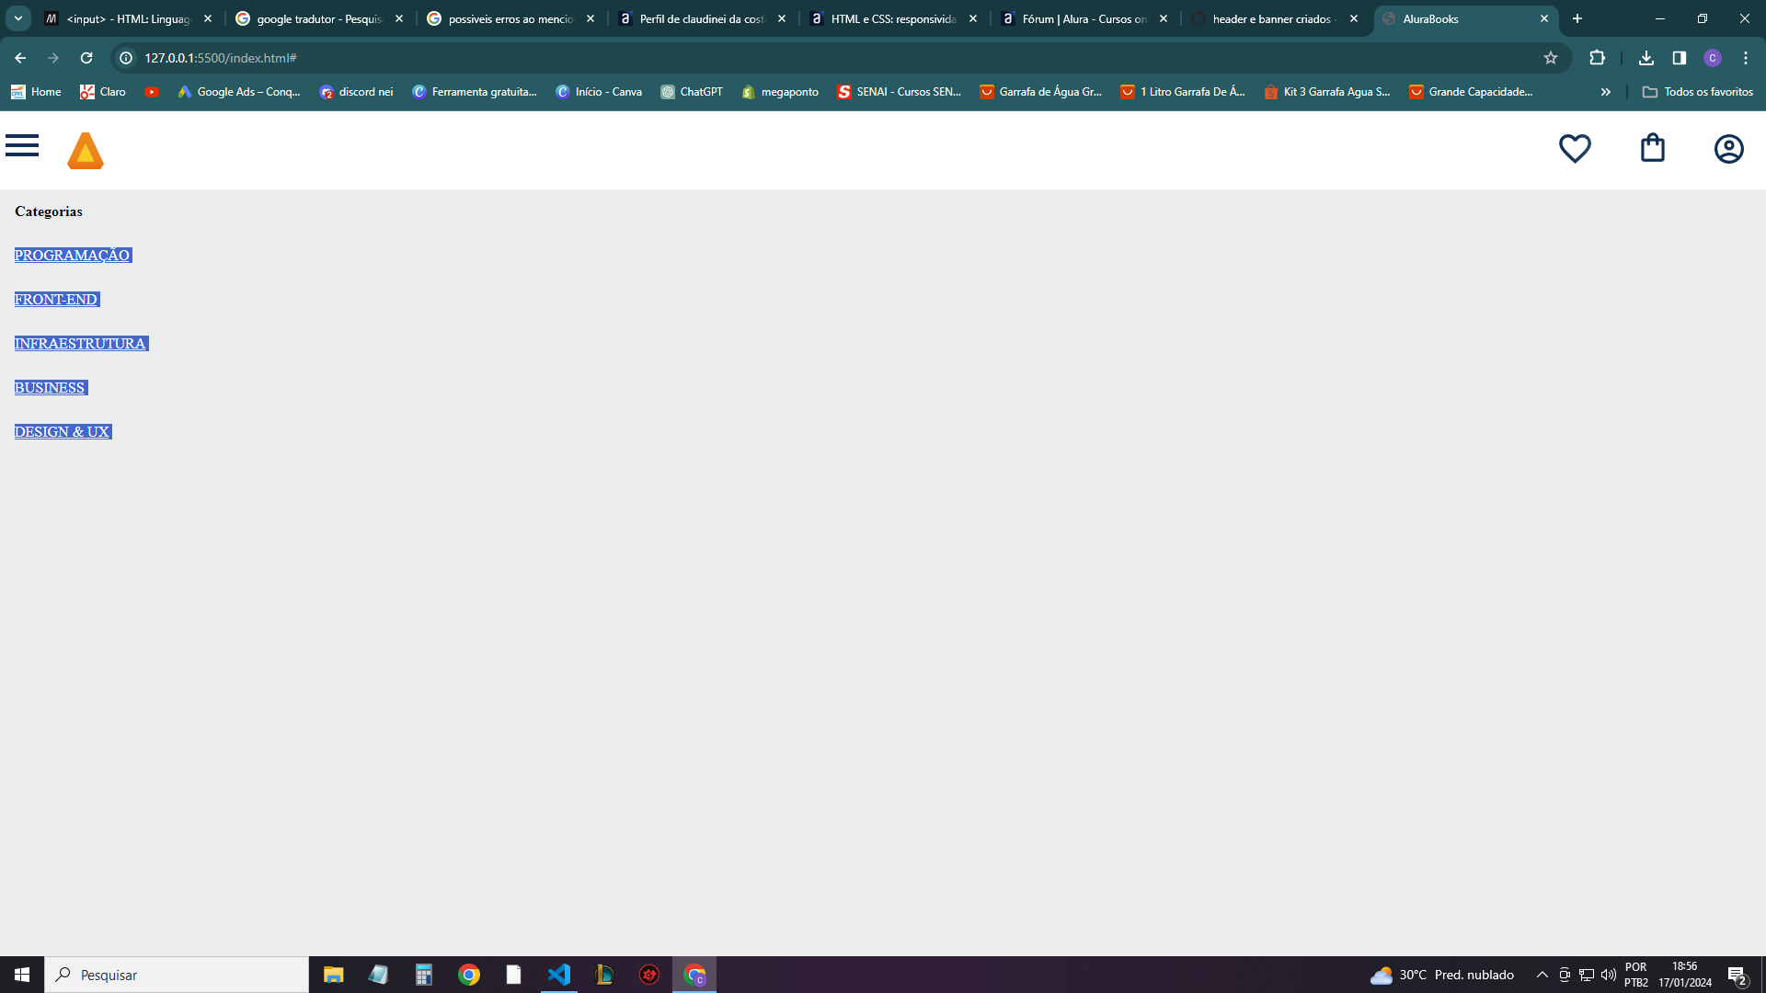Screen dimensions: 1766x993
Task: Open the user profile icon
Action: tap(1729, 149)
